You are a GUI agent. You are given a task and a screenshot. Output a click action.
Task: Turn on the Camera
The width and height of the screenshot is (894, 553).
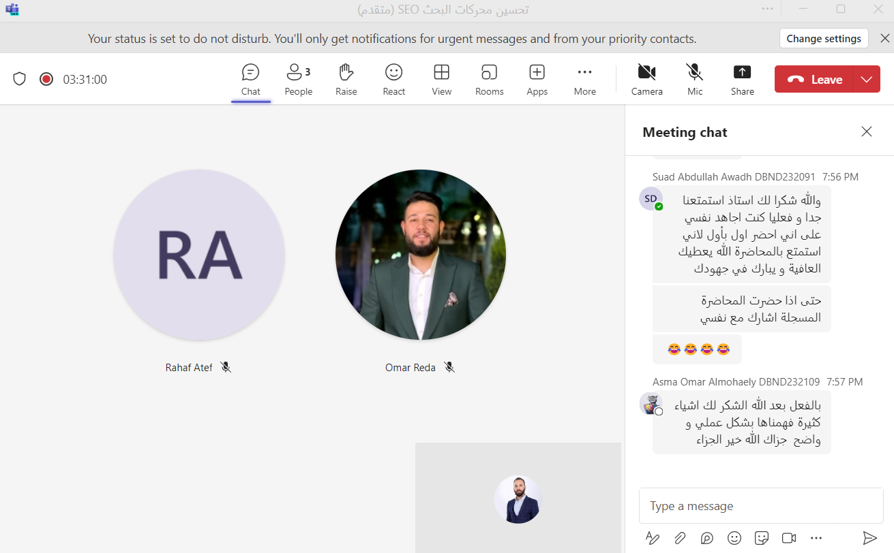[646, 80]
